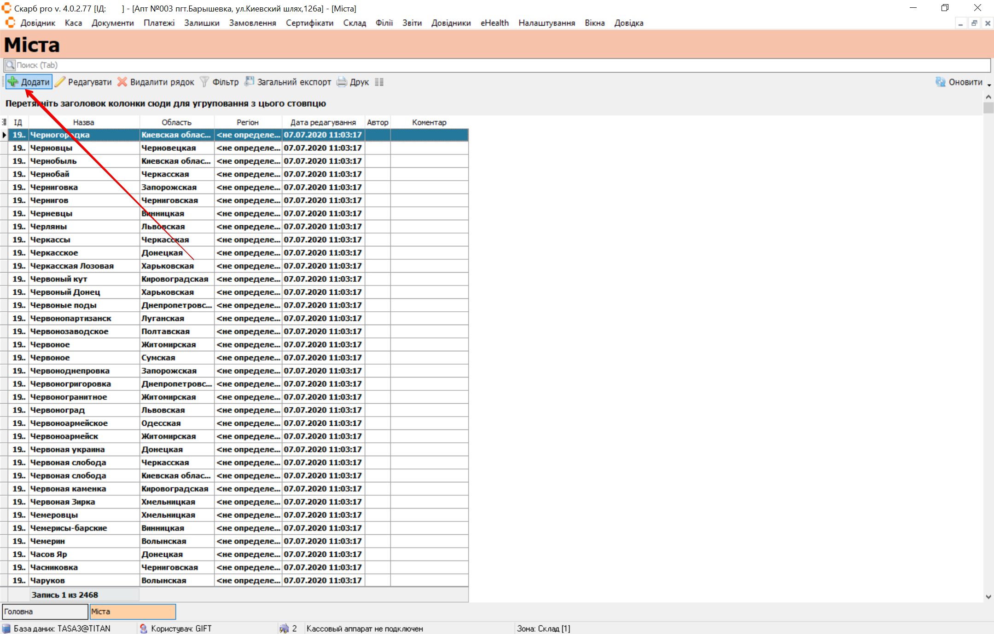The width and height of the screenshot is (994, 634).
Task: Open the Фільтр funnel icon
Action: (x=204, y=82)
